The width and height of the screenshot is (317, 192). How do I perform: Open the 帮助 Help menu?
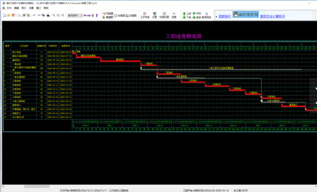pos(46,8)
